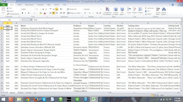Open Sort & Filter menu
The width and height of the screenshot is (183, 102).
pos(158,11)
